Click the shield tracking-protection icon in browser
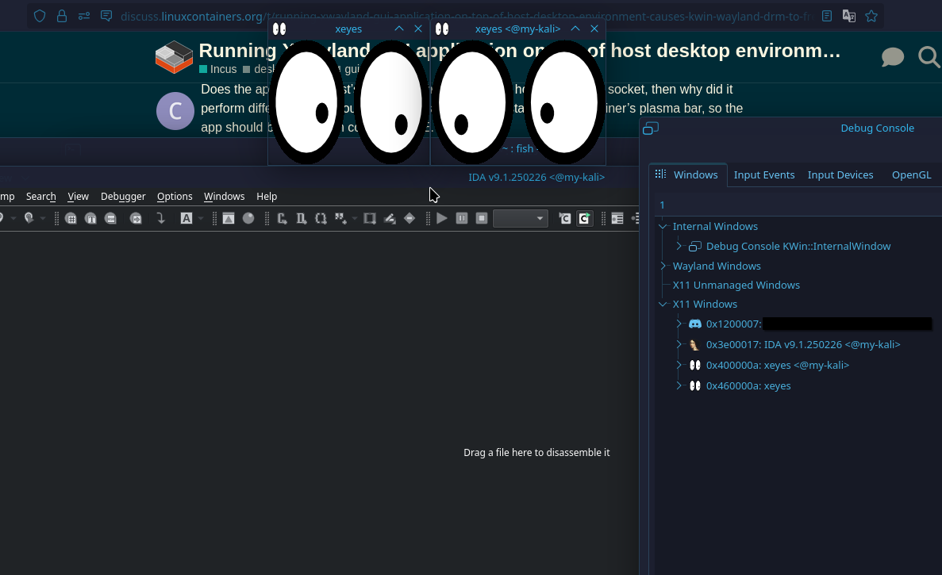This screenshot has height=575, width=942. pyautogui.click(x=40, y=16)
